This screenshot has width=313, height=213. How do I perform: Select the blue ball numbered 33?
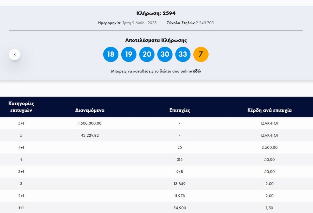tap(183, 54)
